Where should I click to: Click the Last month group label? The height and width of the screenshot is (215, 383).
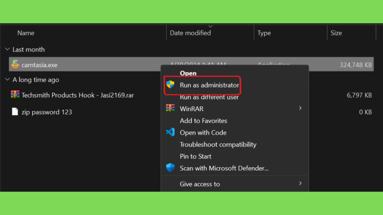point(28,50)
